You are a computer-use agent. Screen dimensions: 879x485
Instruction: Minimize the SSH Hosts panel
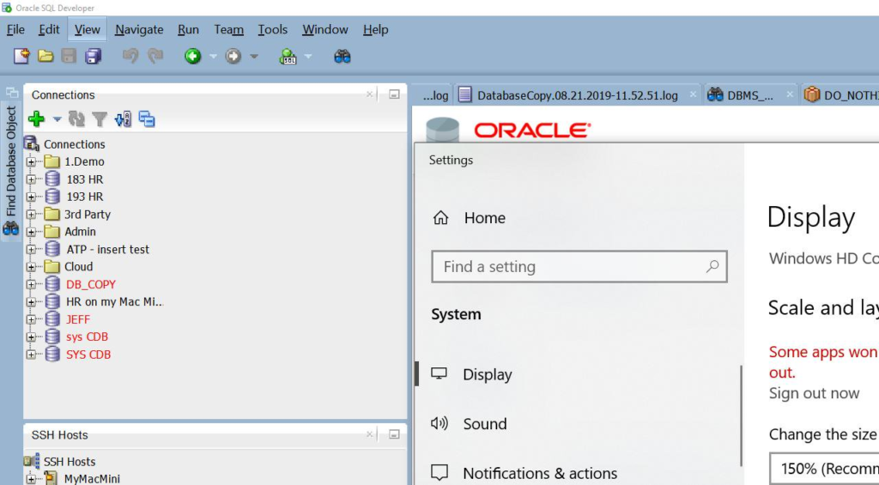[394, 434]
